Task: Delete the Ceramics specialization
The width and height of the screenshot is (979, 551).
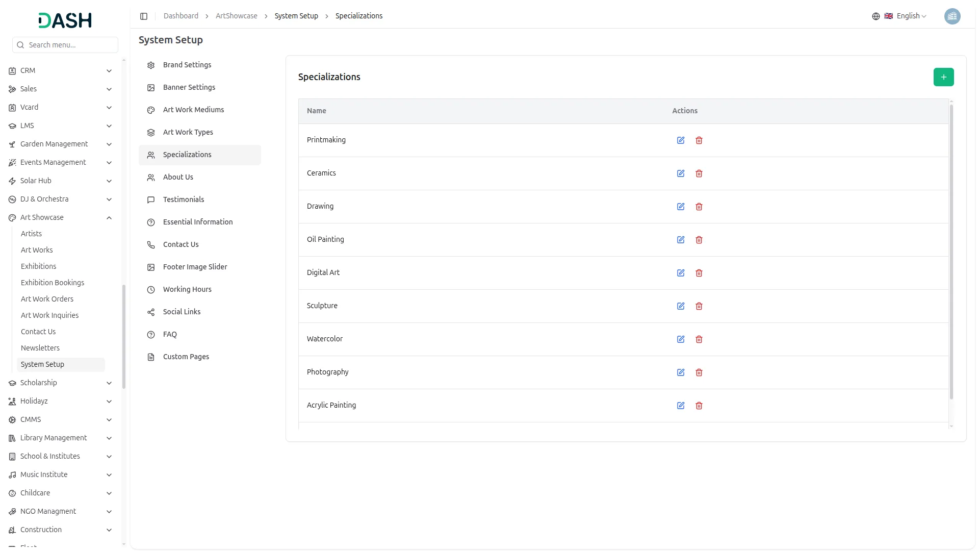Action: tap(699, 173)
